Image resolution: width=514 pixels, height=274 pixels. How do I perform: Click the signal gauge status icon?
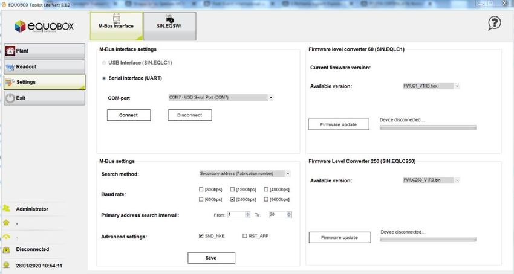6,237
